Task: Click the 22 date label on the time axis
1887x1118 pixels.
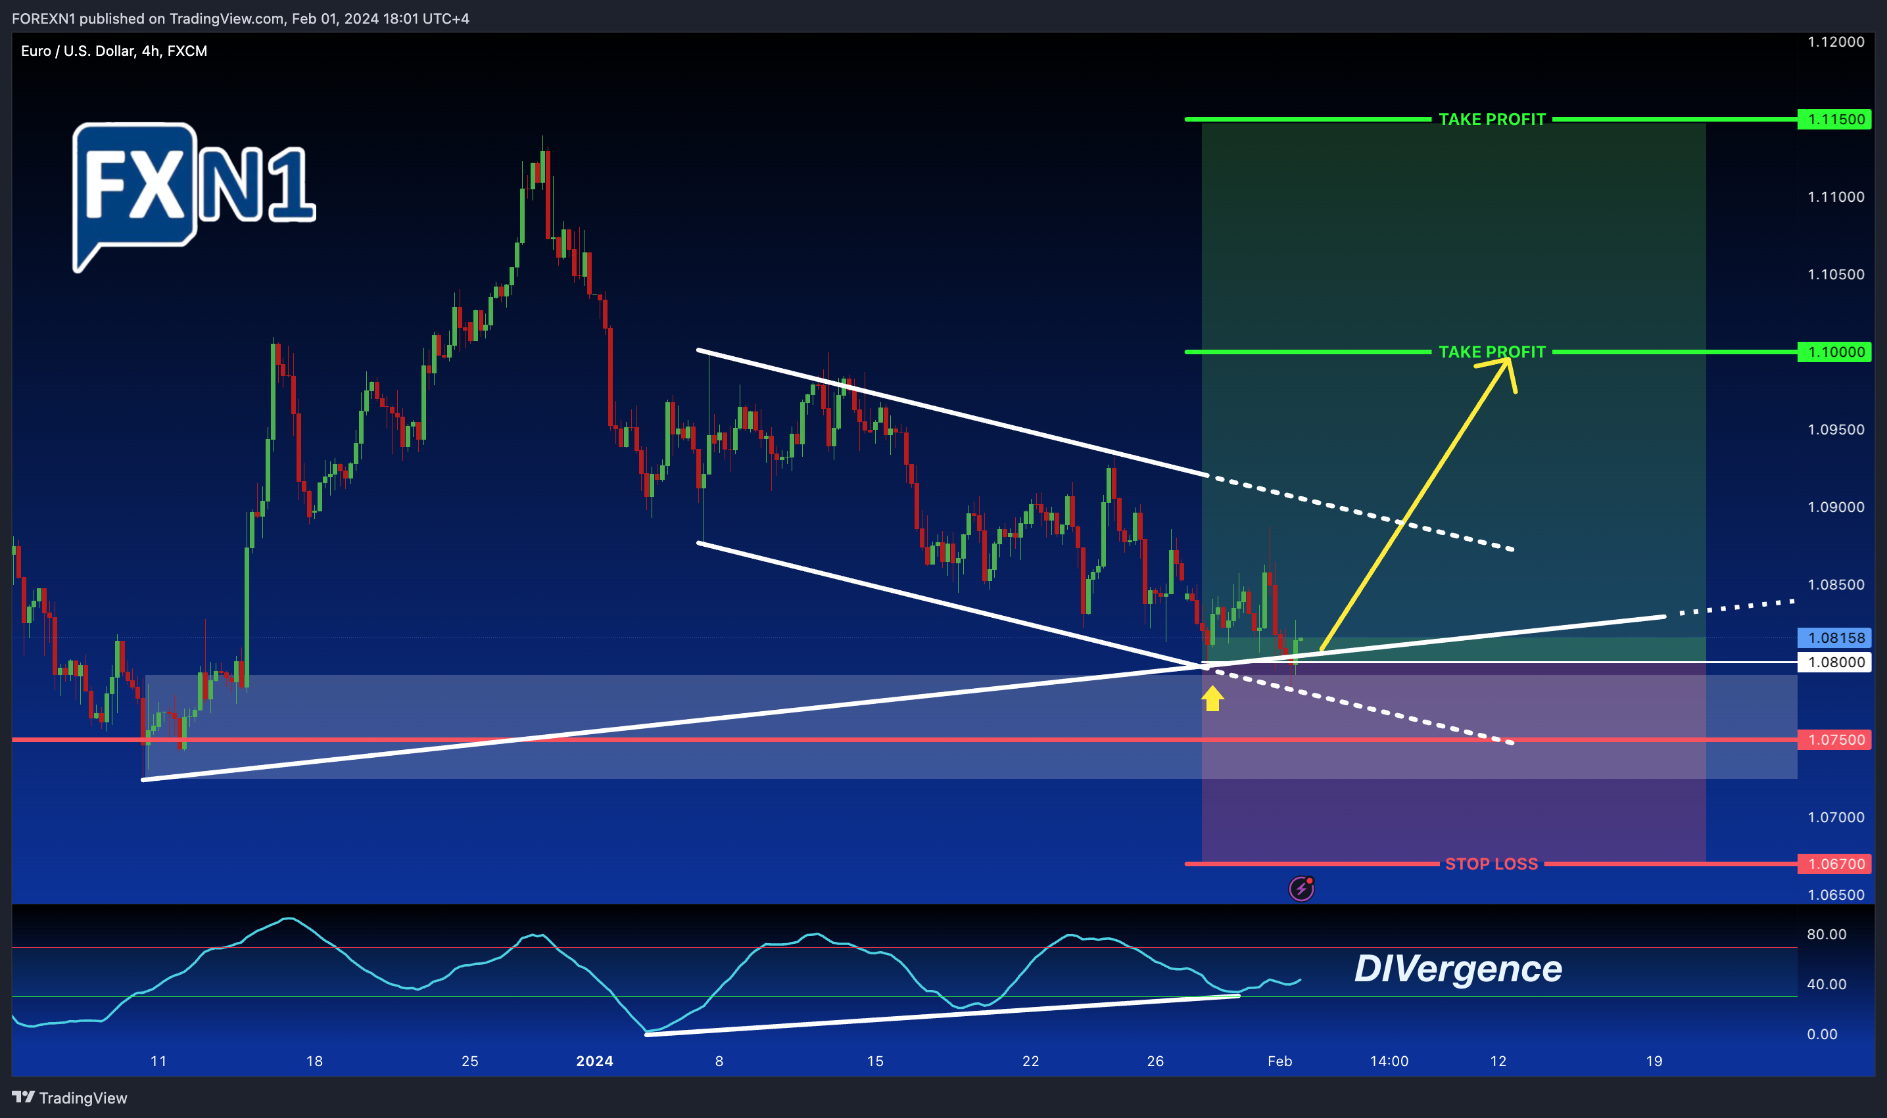Action: pos(1030,1061)
